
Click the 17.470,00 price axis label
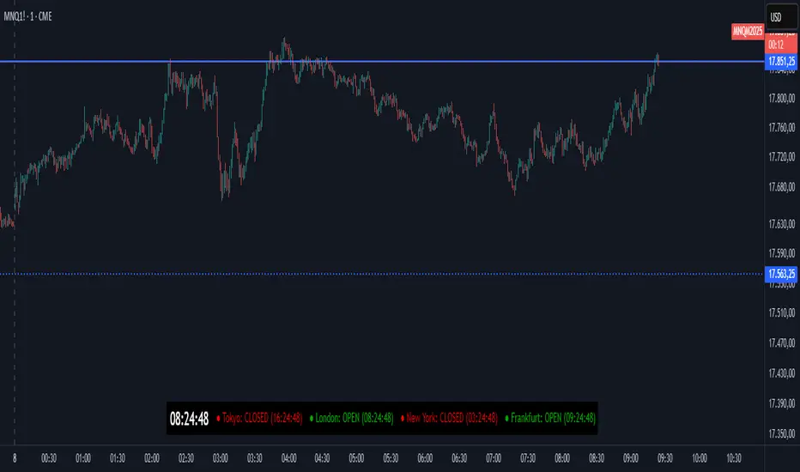click(x=782, y=343)
